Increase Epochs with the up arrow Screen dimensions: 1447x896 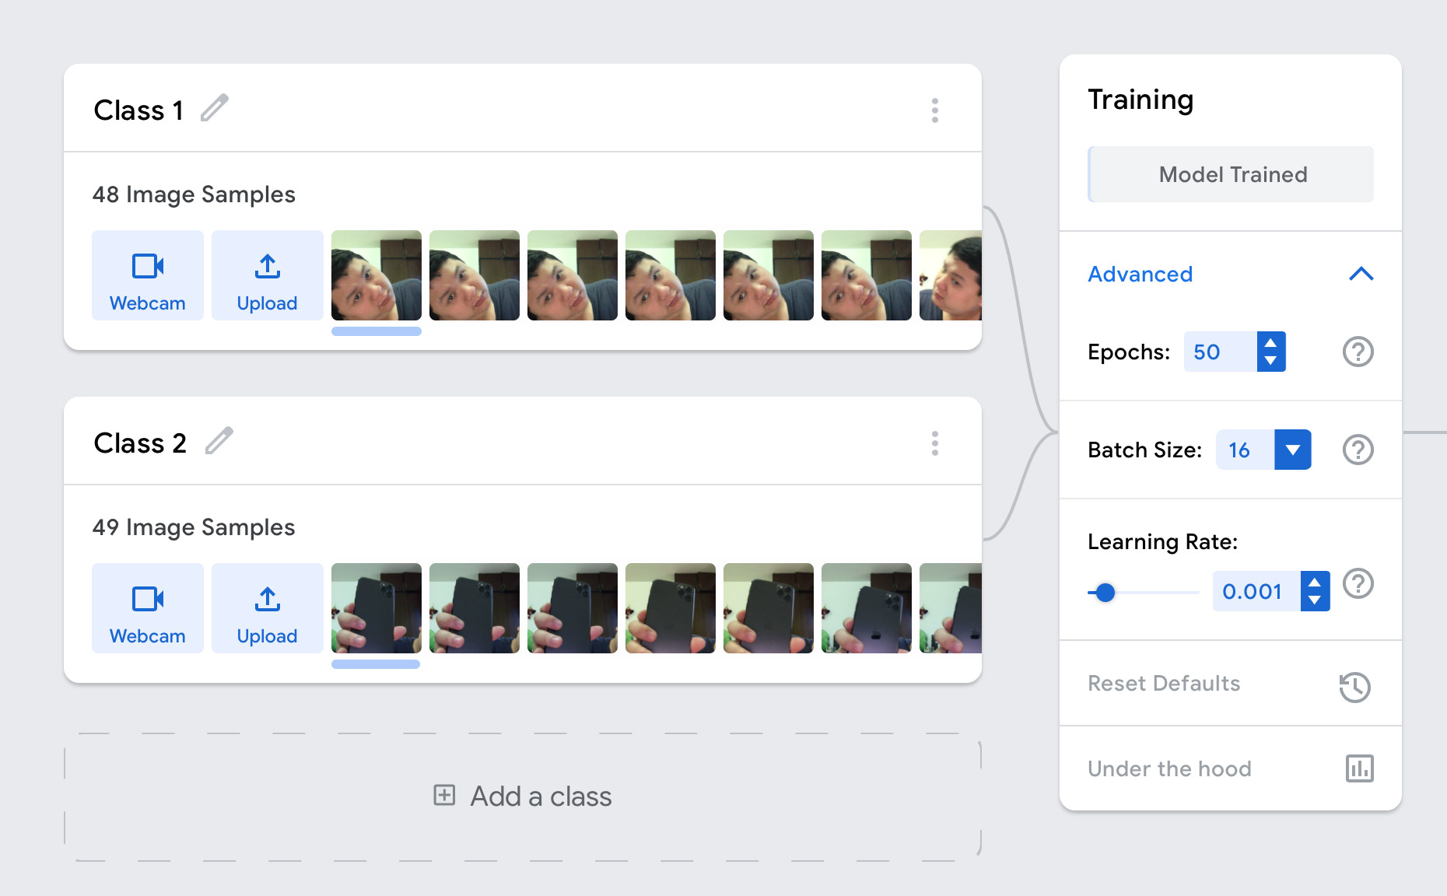pyautogui.click(x=1270, y=342)
